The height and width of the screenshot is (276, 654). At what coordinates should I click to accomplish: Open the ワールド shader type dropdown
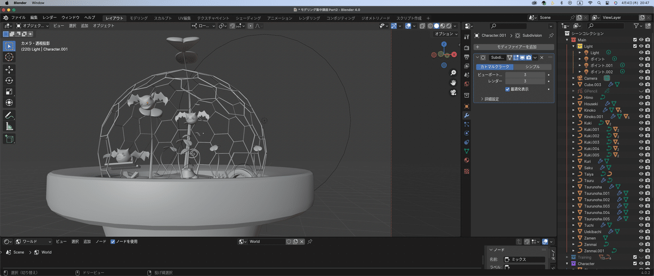click(34, 242)
